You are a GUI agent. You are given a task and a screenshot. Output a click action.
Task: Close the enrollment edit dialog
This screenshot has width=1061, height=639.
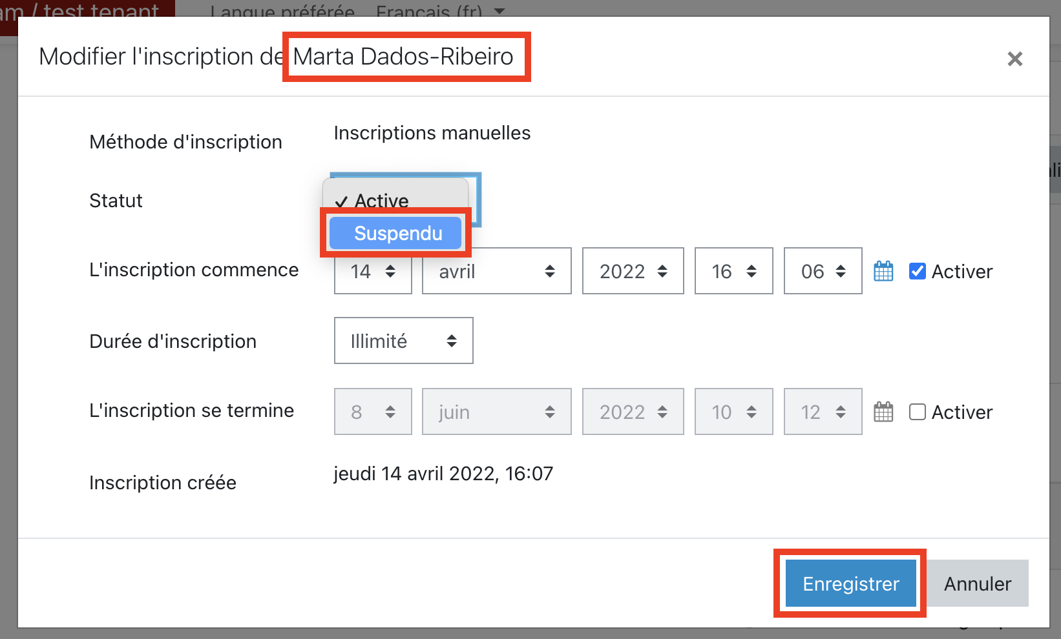pos(1014,59)
